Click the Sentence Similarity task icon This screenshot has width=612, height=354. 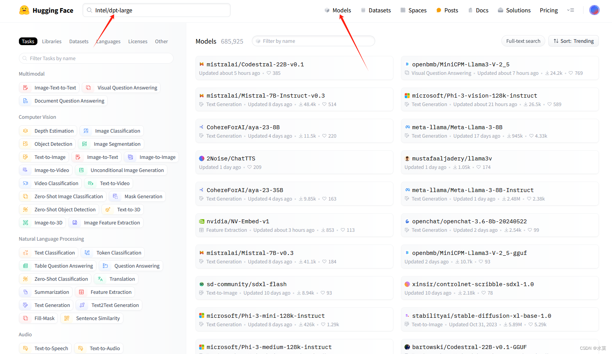tap(67, 318)
